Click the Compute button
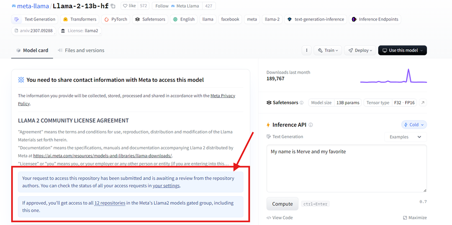Screen dimensions: 452x225 pos(282,204)
